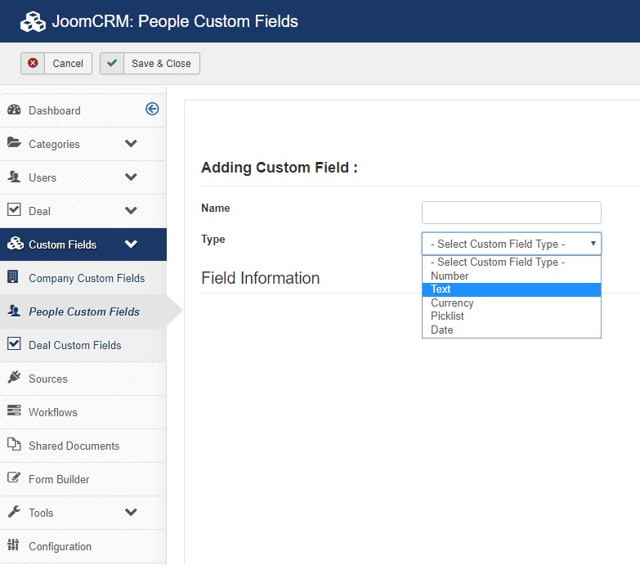The height and width of the screenshot is (565, 640).
Task: Open Deal Custom Fields
Action: point(83,345)
